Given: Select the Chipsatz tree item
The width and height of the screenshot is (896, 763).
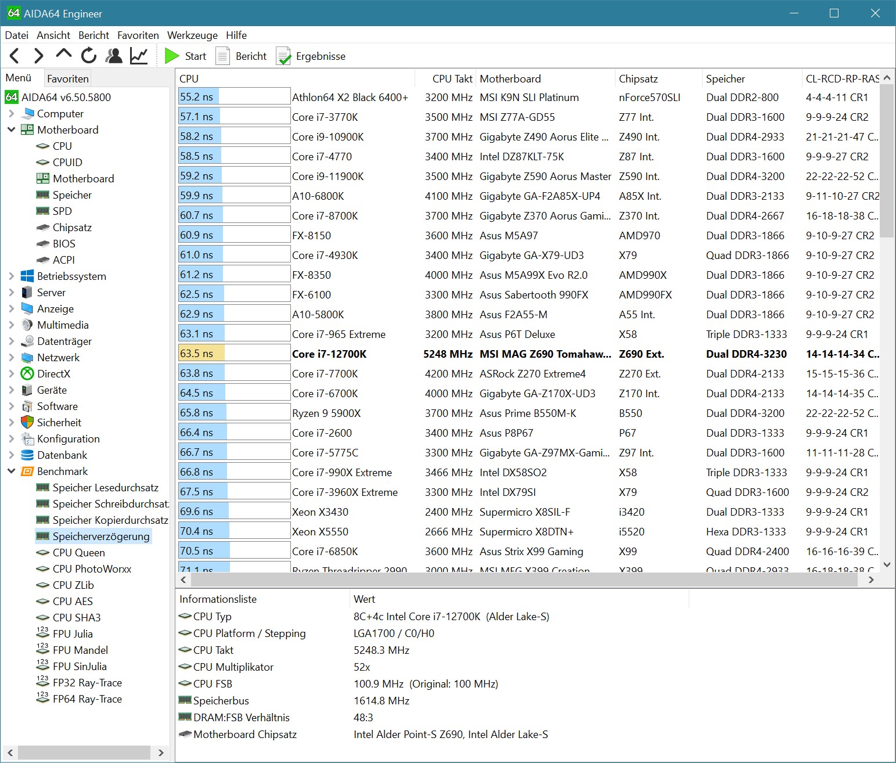Looking at the screenshot, I should tap(72, 227).
